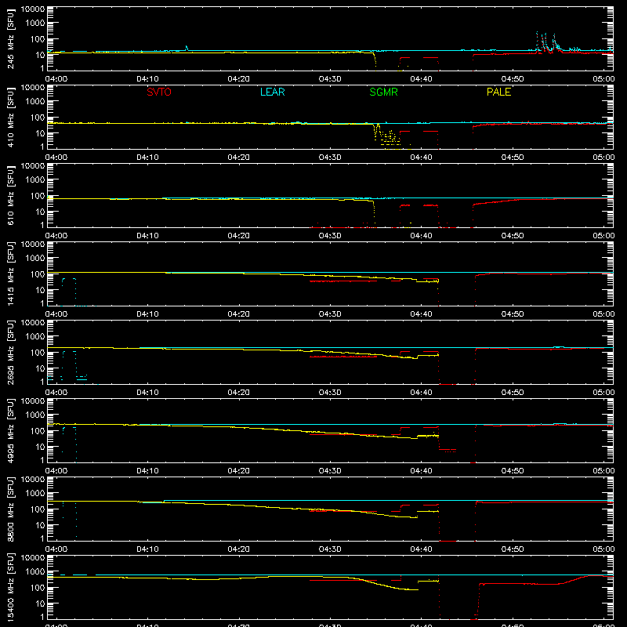The width and height of the screenshot is (627, 627).
Task: Click the 1000 y-axis label of 410 MHz plot
Action: click(x=35, y=101)
